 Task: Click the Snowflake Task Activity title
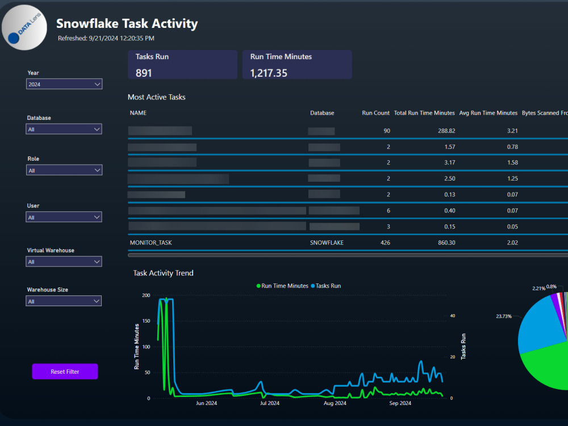[x=127, y=23]
